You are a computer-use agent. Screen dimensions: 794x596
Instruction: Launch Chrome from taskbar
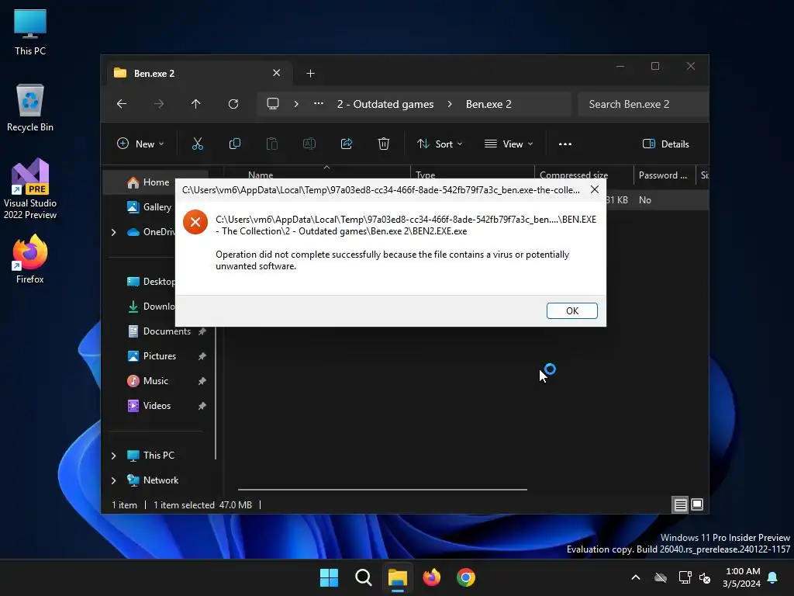[466, 577]
